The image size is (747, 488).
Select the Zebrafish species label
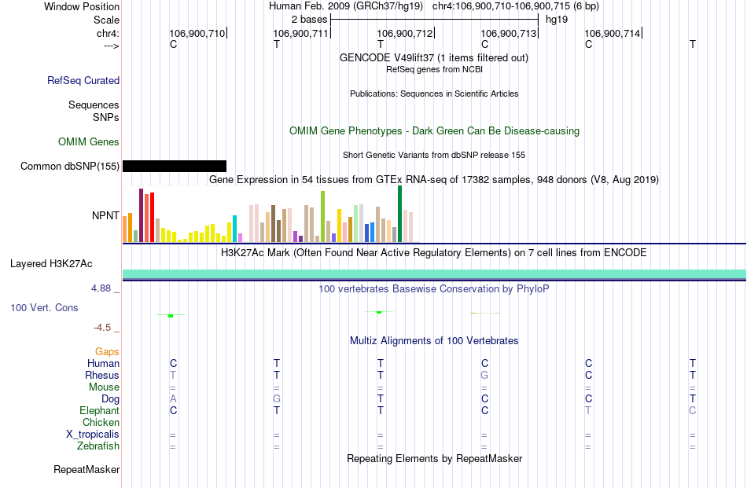coord(98,446)
